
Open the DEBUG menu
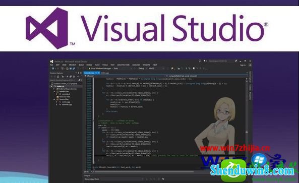(89, 65)
